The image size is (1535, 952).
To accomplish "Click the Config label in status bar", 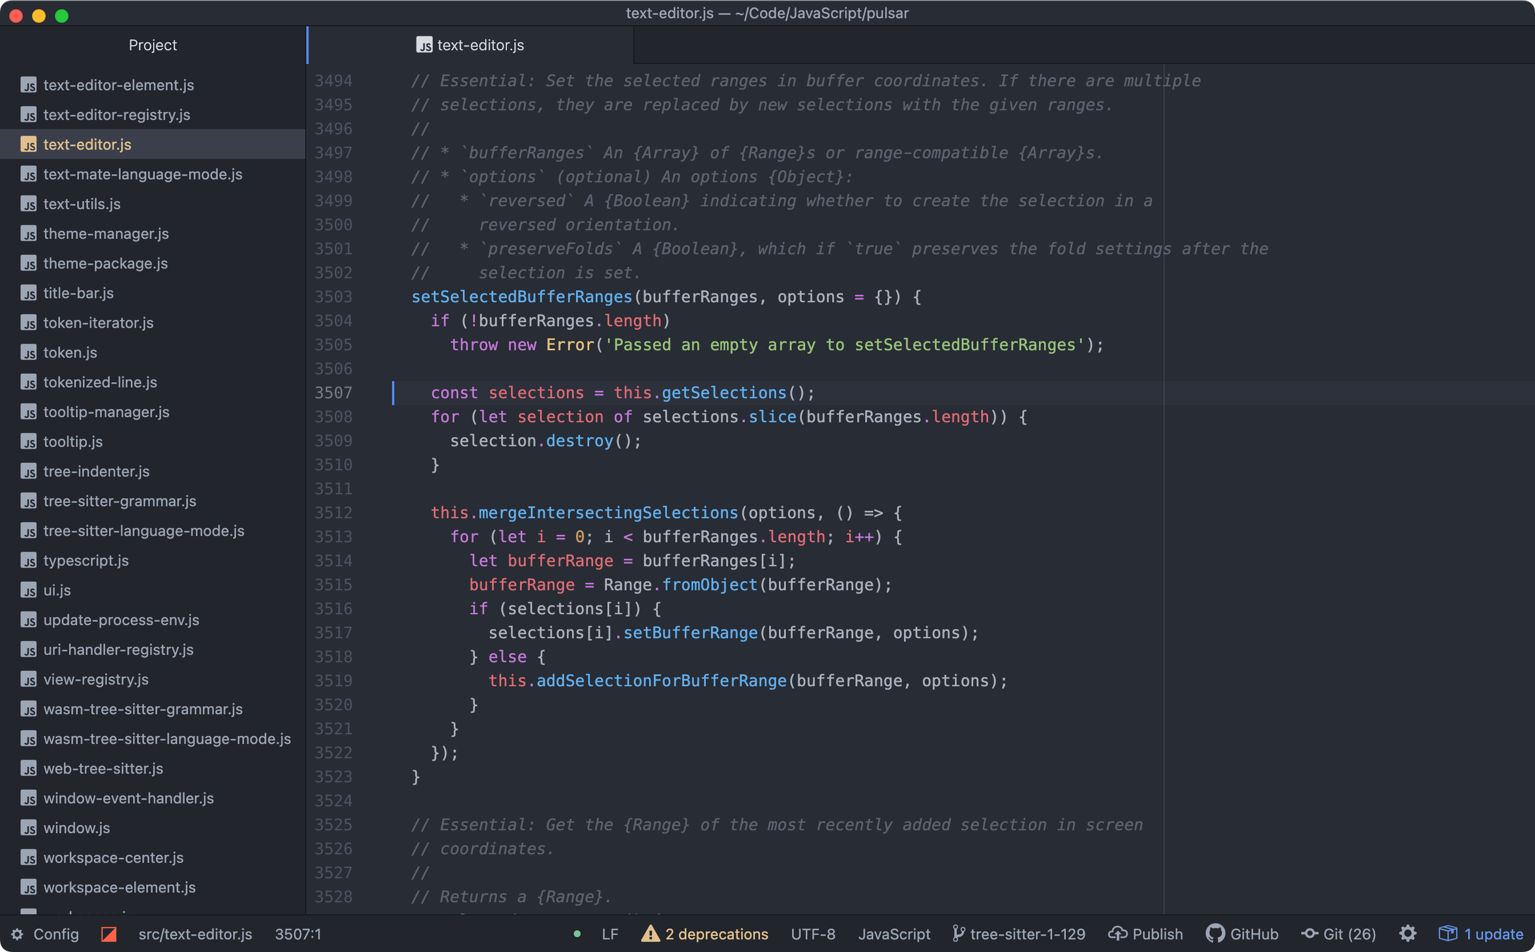I will click(x=56, y=934).
